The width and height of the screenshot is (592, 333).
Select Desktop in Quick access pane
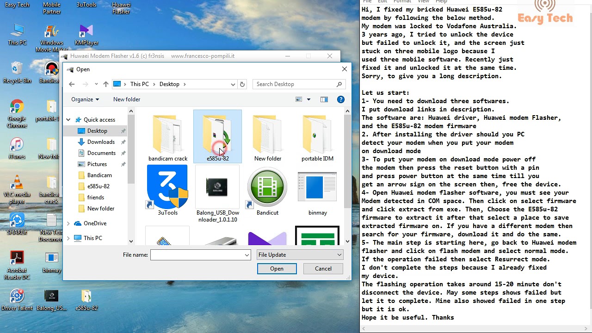pyautogui.click(x=97, y=131)
